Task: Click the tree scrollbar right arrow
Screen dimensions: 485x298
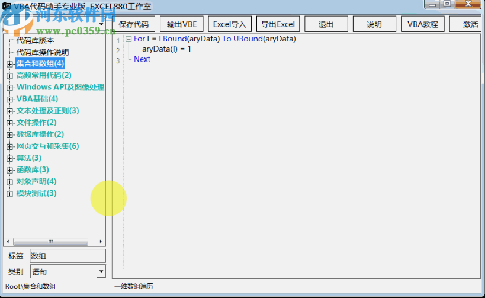Action: pyautogui.click(x=101, y=241)
